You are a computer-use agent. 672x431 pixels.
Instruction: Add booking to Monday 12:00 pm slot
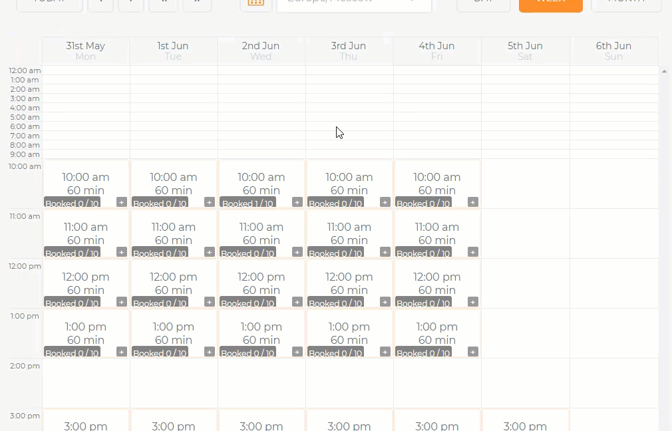[122, 302]
